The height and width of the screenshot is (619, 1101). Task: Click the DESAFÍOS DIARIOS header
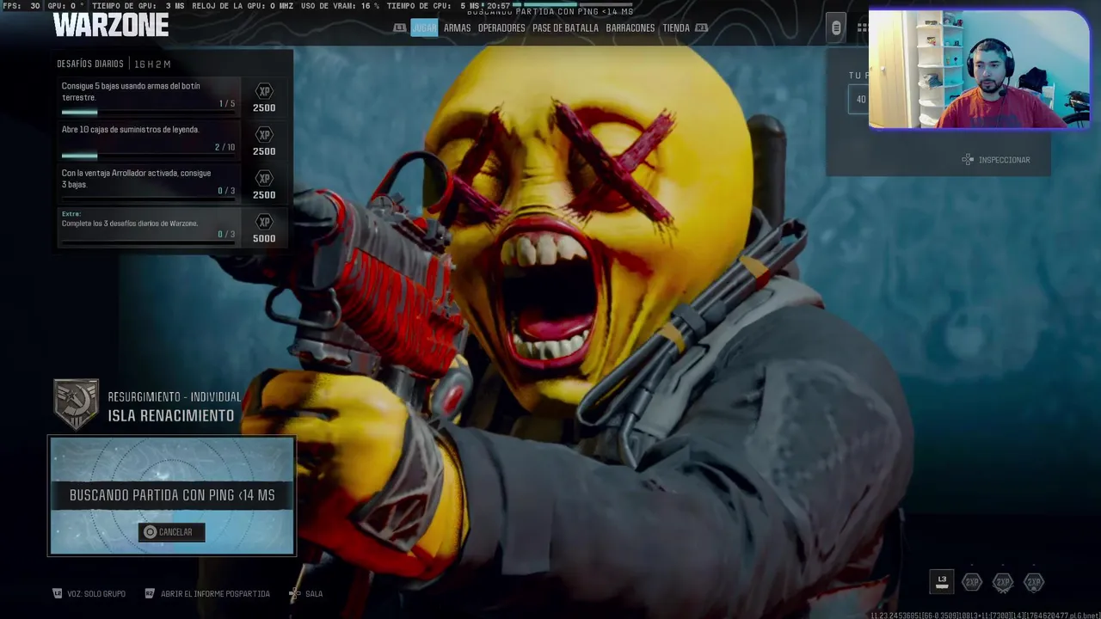pyautogui.click(x=90, y=64)
